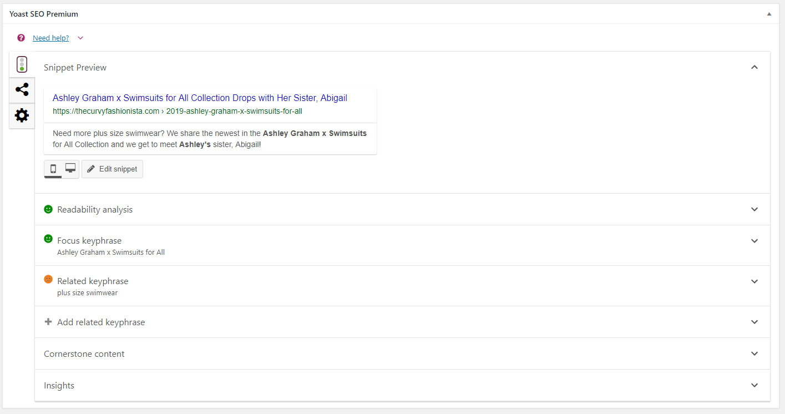Click the Edit snippet button
Screen dimensions: 785x414
coord(113,169)
